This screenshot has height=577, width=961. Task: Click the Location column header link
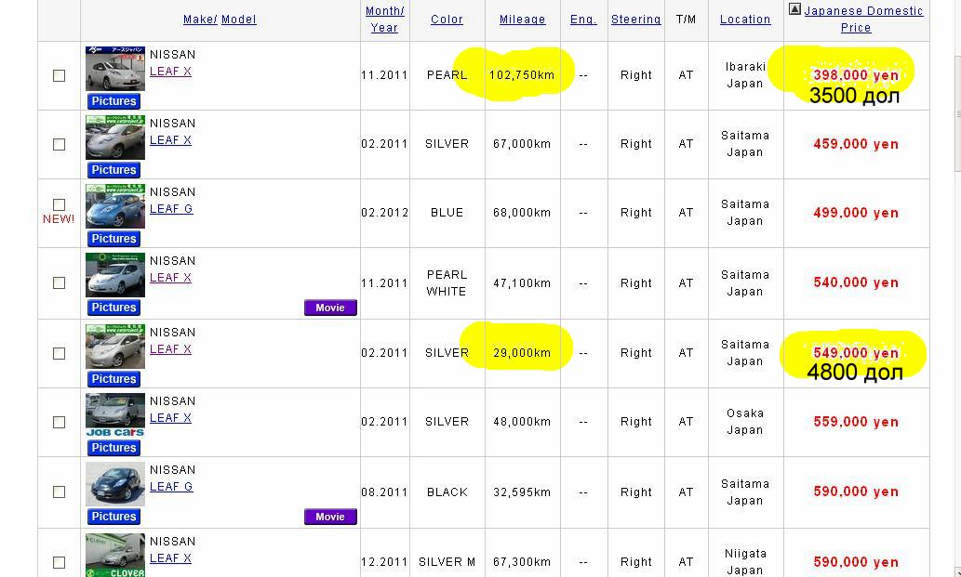pyautogui.click(x=744, y=20)
